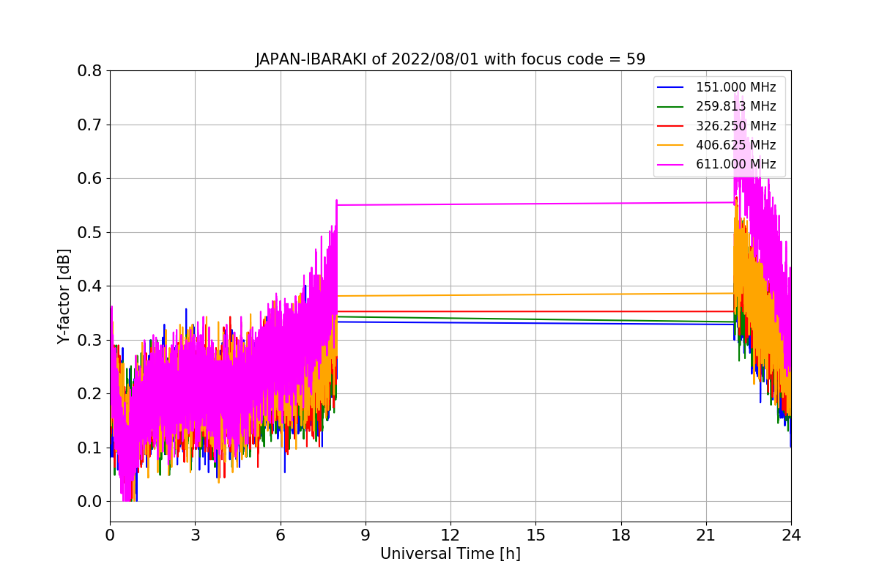Click the 3 hour x-axis tick label

pos(195,535)
